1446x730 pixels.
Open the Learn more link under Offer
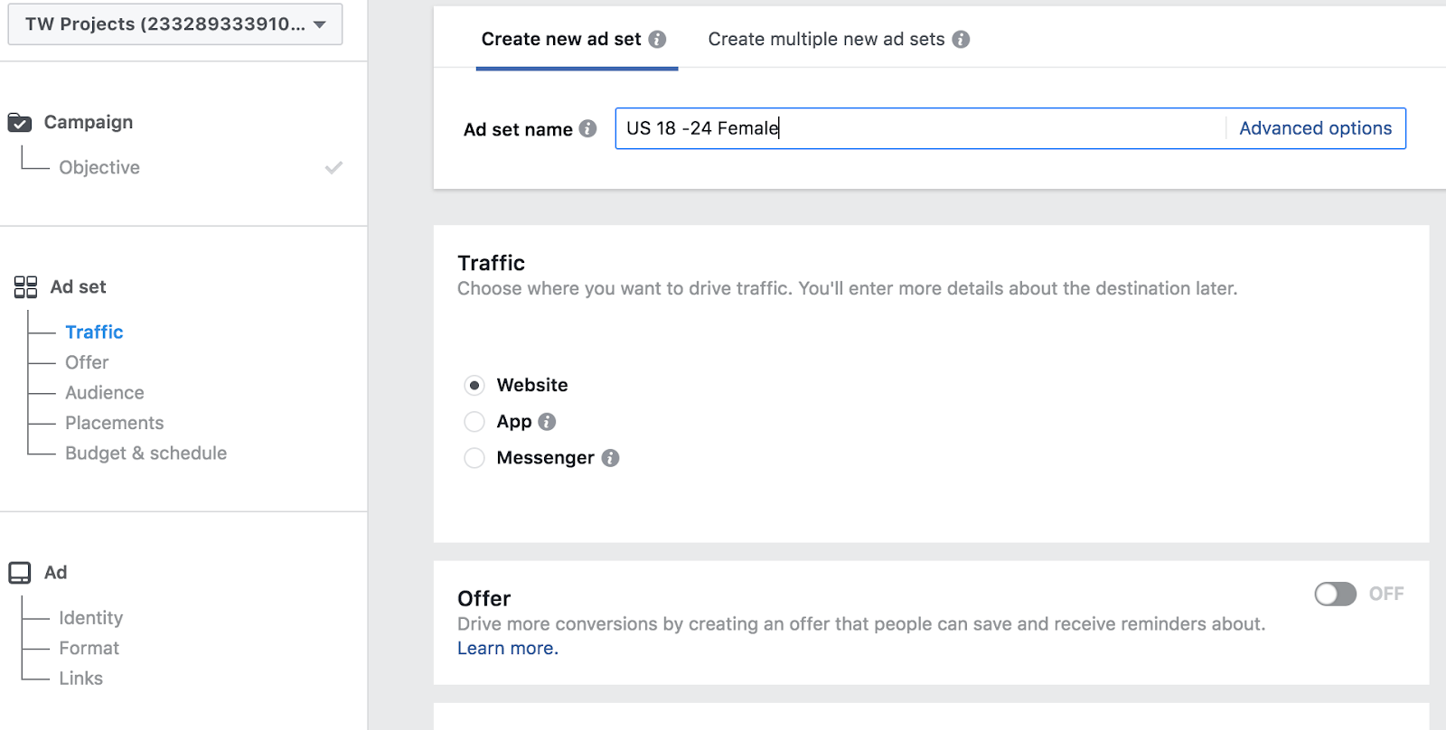tap(507, 649)
